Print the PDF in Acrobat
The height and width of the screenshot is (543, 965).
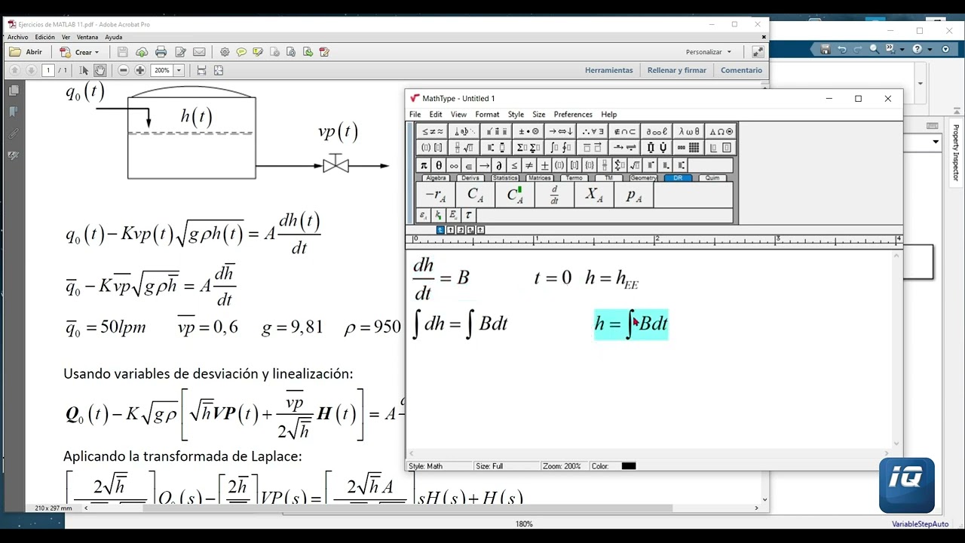(x=161, y=52)
